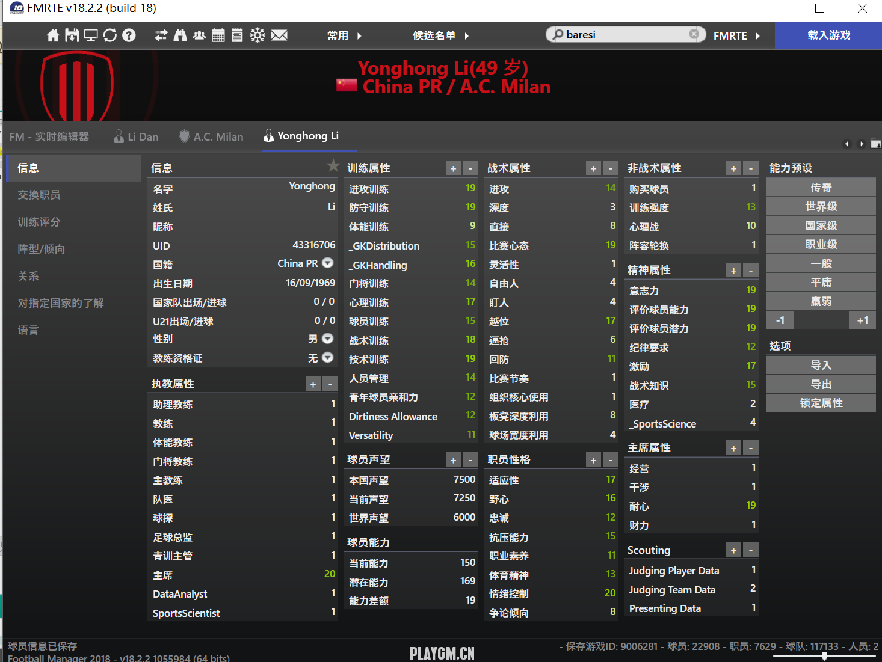The image size is (882, 662).
Task: Click minus button for 执教属性
Action: [x=330, y=384]
